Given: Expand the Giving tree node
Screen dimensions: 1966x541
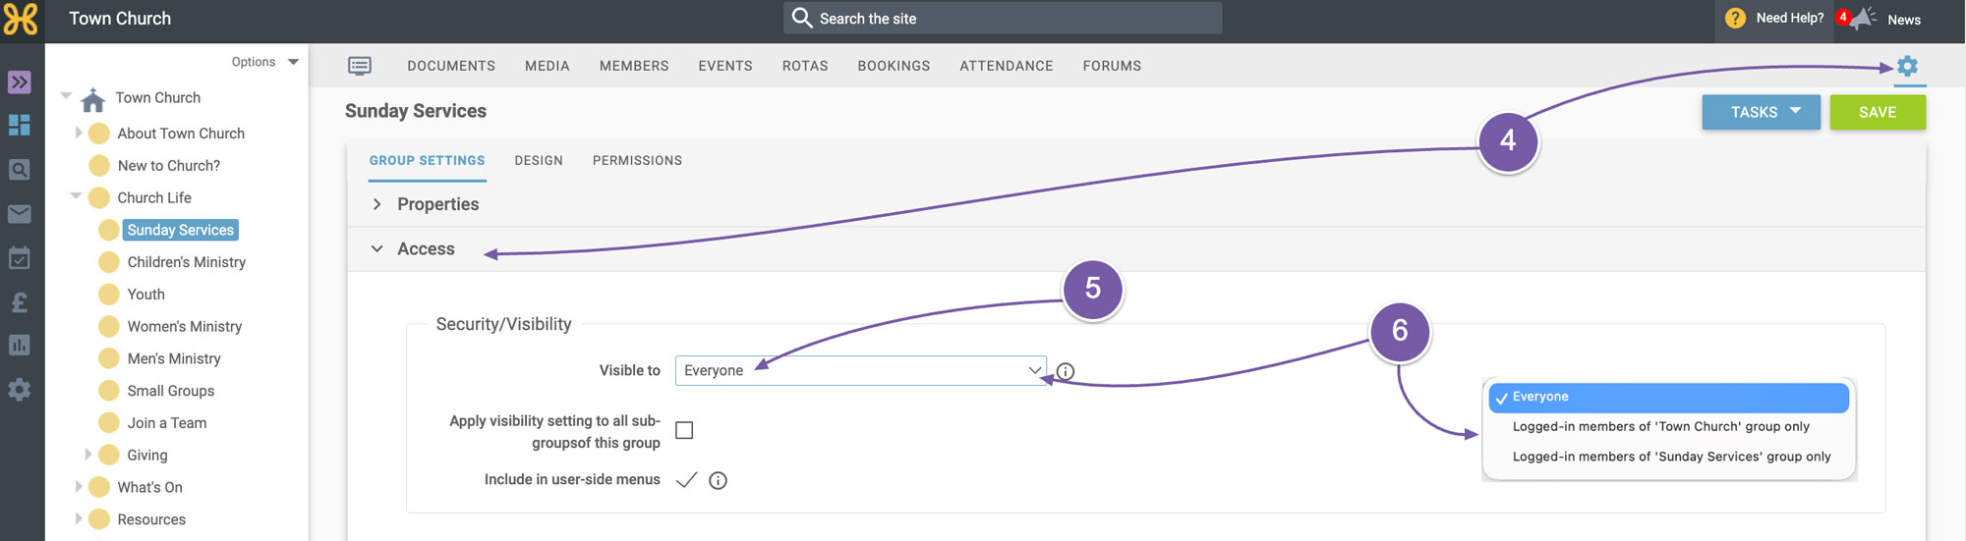Looking at the screenshot, I should (x=88, y=455).
